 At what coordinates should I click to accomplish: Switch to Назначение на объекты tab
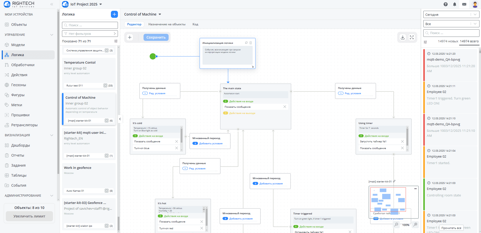tap(167, 24)
